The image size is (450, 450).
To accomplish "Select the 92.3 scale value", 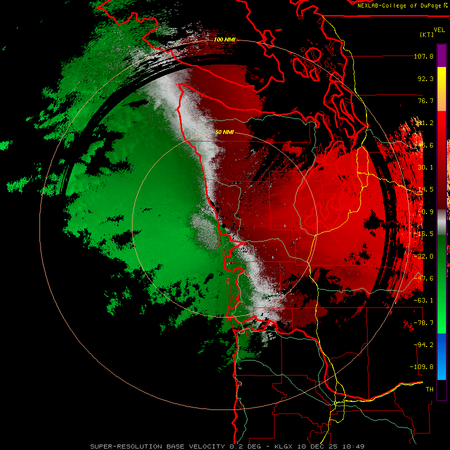I will (x=425, y=78).
